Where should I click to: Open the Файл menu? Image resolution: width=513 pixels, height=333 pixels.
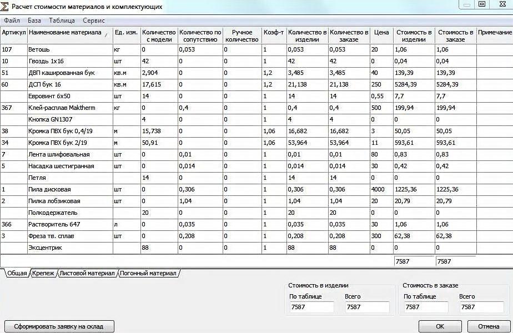coord(12,21)
